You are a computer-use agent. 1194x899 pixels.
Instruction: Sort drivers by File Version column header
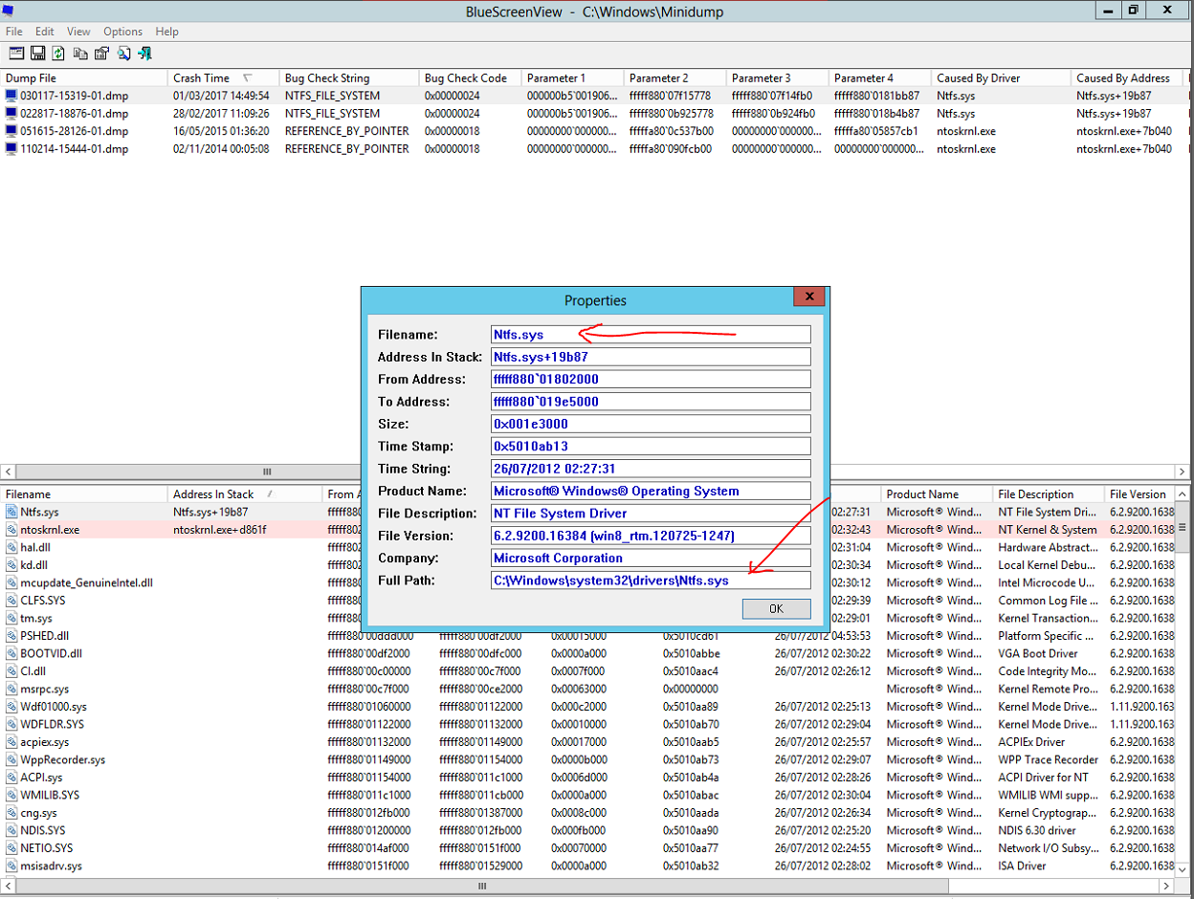1139,494
